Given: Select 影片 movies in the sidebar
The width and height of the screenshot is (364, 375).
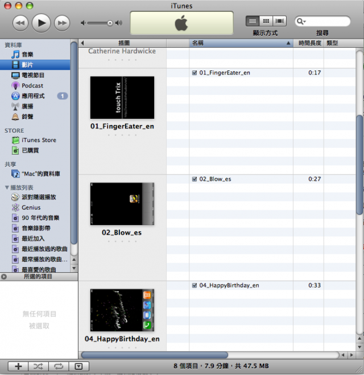Looking at the screenshot, I should (x=35, y=65).
